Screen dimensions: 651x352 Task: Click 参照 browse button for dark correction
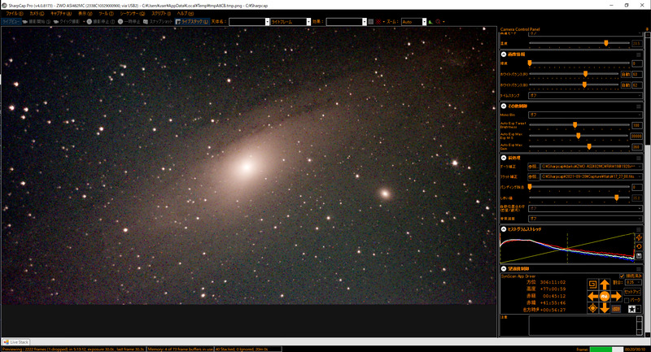point(533,167)
